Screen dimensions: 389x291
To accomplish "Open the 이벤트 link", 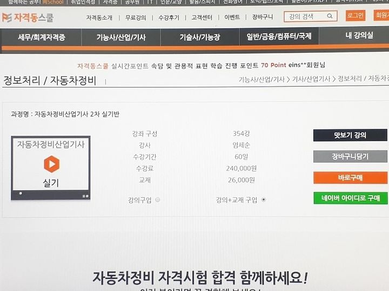I will click(x=232, y=17).
